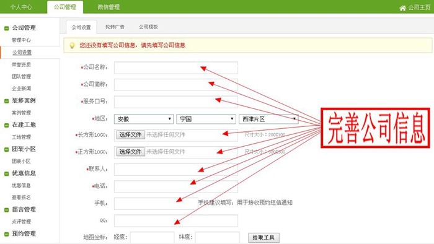Click the lightbulb icon in the notice bar
The image size is (434, 244).
(72, 45)
